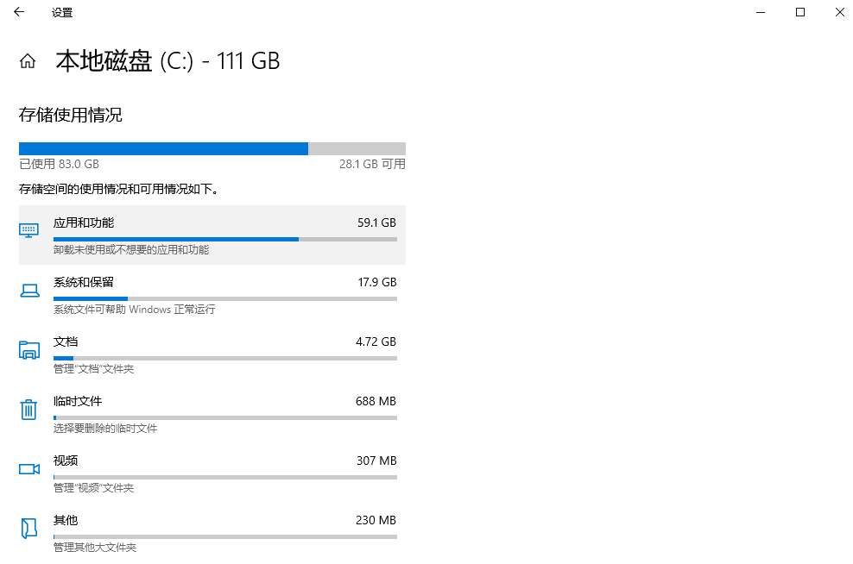
Task: Maximize the Settings window
Action: (800, 12)
